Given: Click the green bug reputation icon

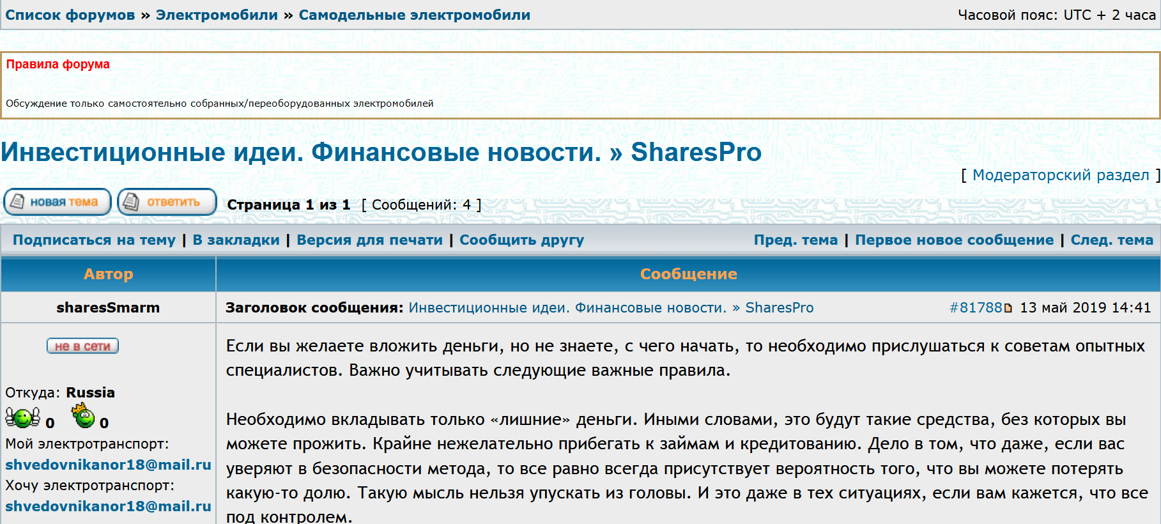Looking at the screenshot, I should point(23,418).
